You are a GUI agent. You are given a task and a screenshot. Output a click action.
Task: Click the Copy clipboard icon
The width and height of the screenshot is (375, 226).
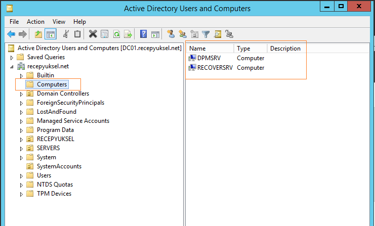(x=77, y=34)
